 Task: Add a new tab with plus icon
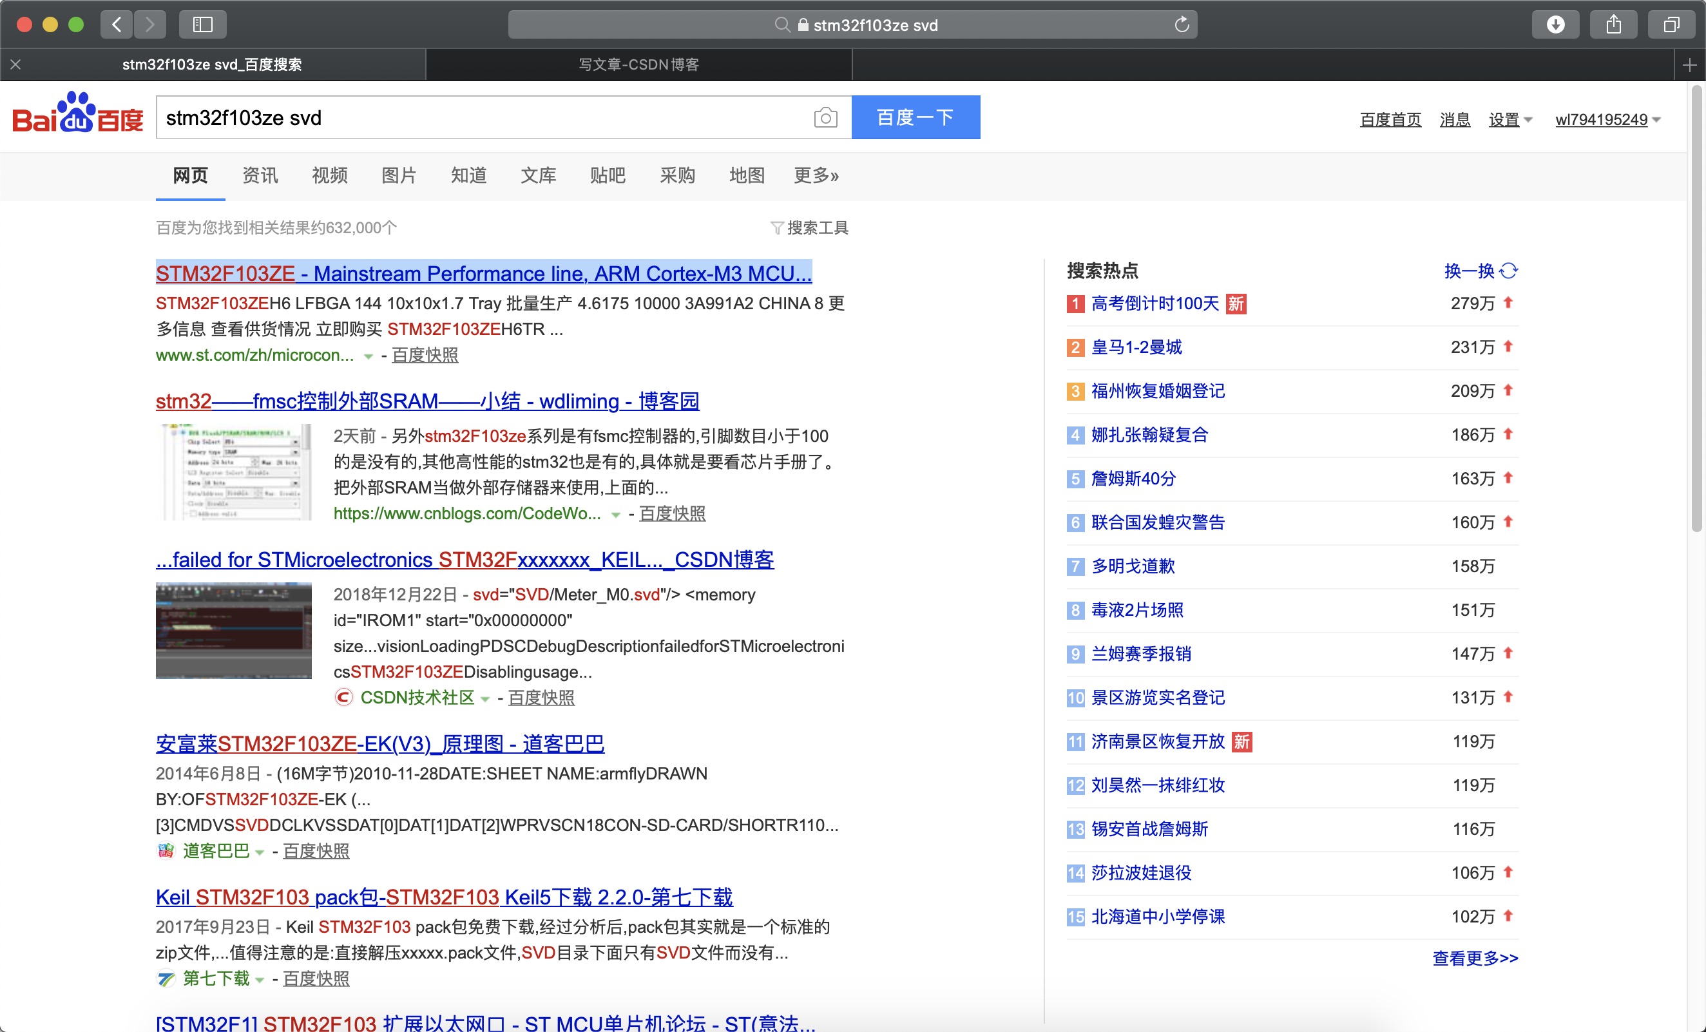point(1689,65)
